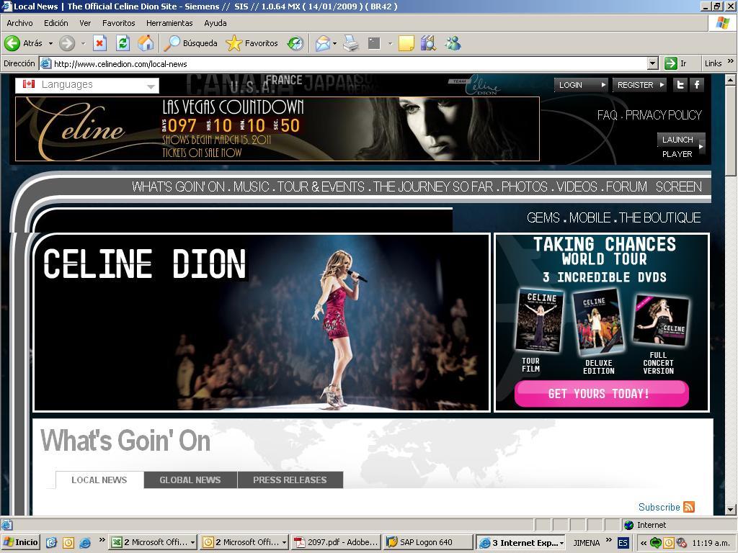The height and width of the screenshot is (553, 738).
Task: Open the Favoritos menu
Action: point(119,23)
